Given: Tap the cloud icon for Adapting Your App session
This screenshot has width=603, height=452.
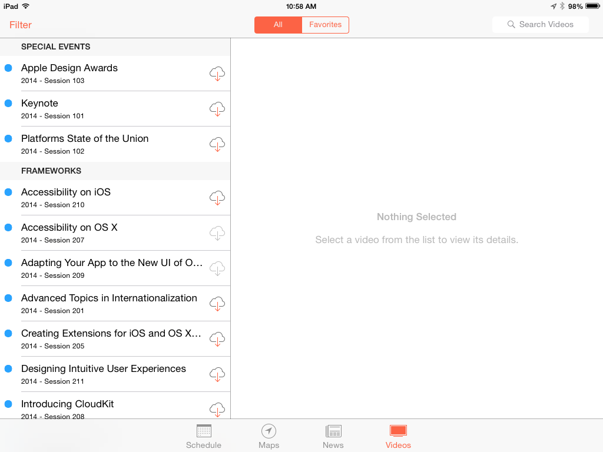Looking at the screenshot, I should (217, 268).
